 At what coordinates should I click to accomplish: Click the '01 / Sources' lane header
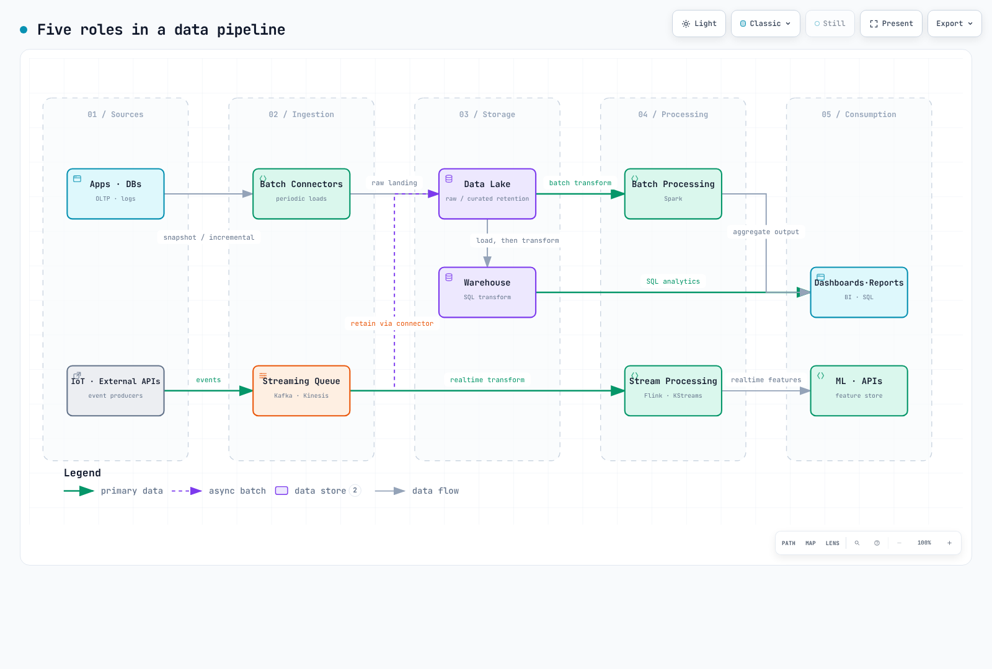coord(115,115)
